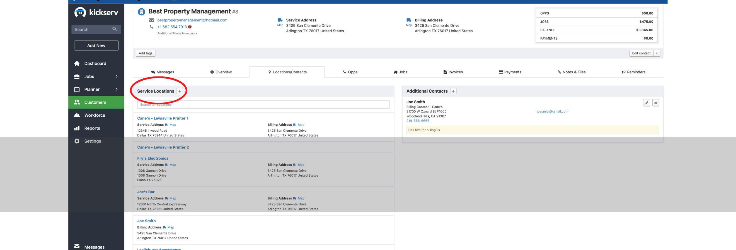Click the Add tags button
The width and height of the screenshot is (736, 250).
click(146, 53)
